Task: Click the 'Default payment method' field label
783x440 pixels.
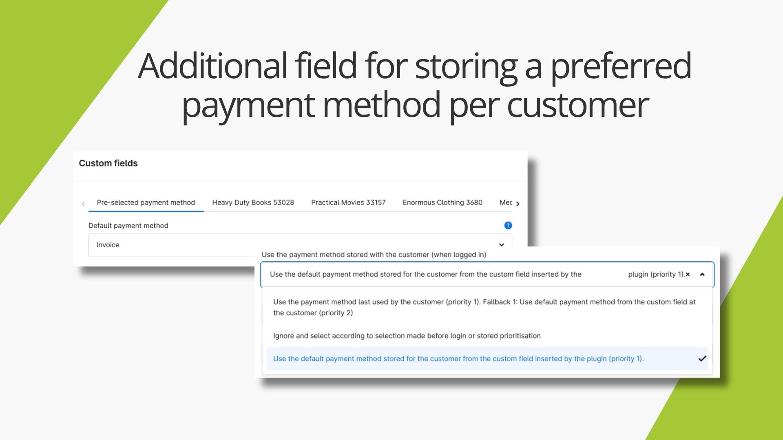Action: click(x=128, y=226)
